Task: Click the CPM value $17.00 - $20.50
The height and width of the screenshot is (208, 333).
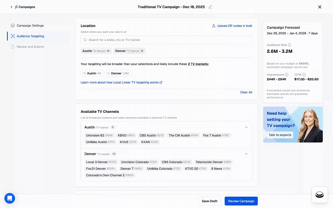Action: [x=306, y=79]
